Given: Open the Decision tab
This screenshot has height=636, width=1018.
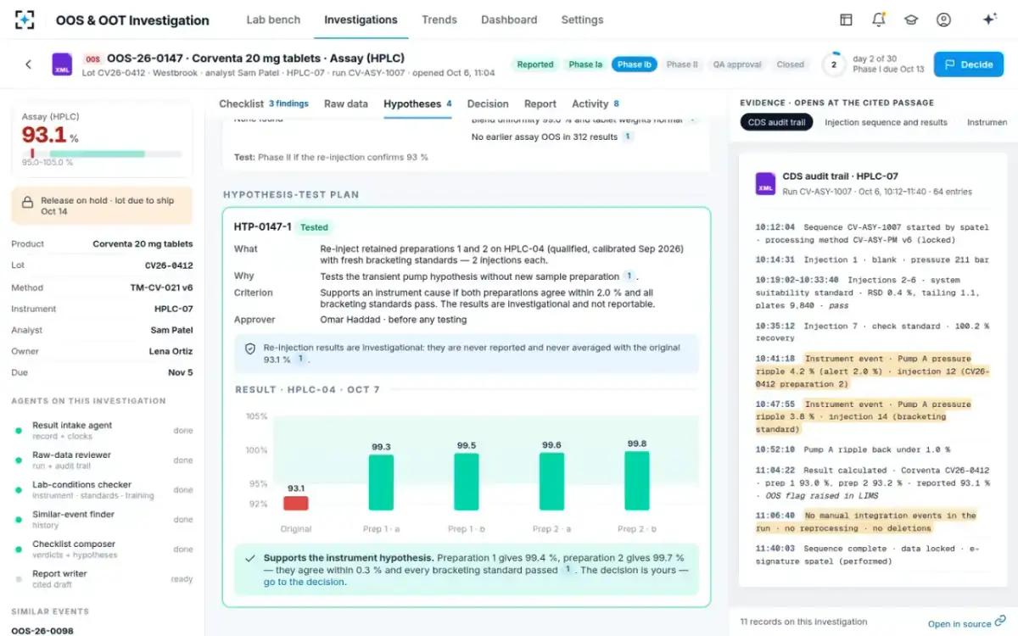Looking at the screenshot, I should click(x=488, y=104).
